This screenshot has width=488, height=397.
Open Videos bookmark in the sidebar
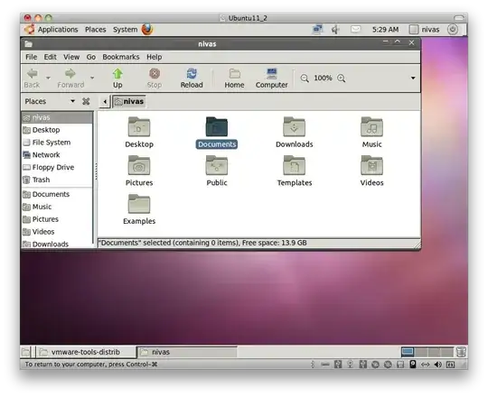(57, 232)
